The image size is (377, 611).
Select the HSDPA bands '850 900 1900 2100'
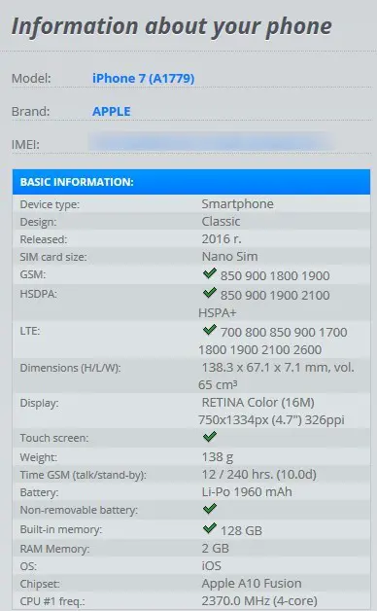(275, 296)
